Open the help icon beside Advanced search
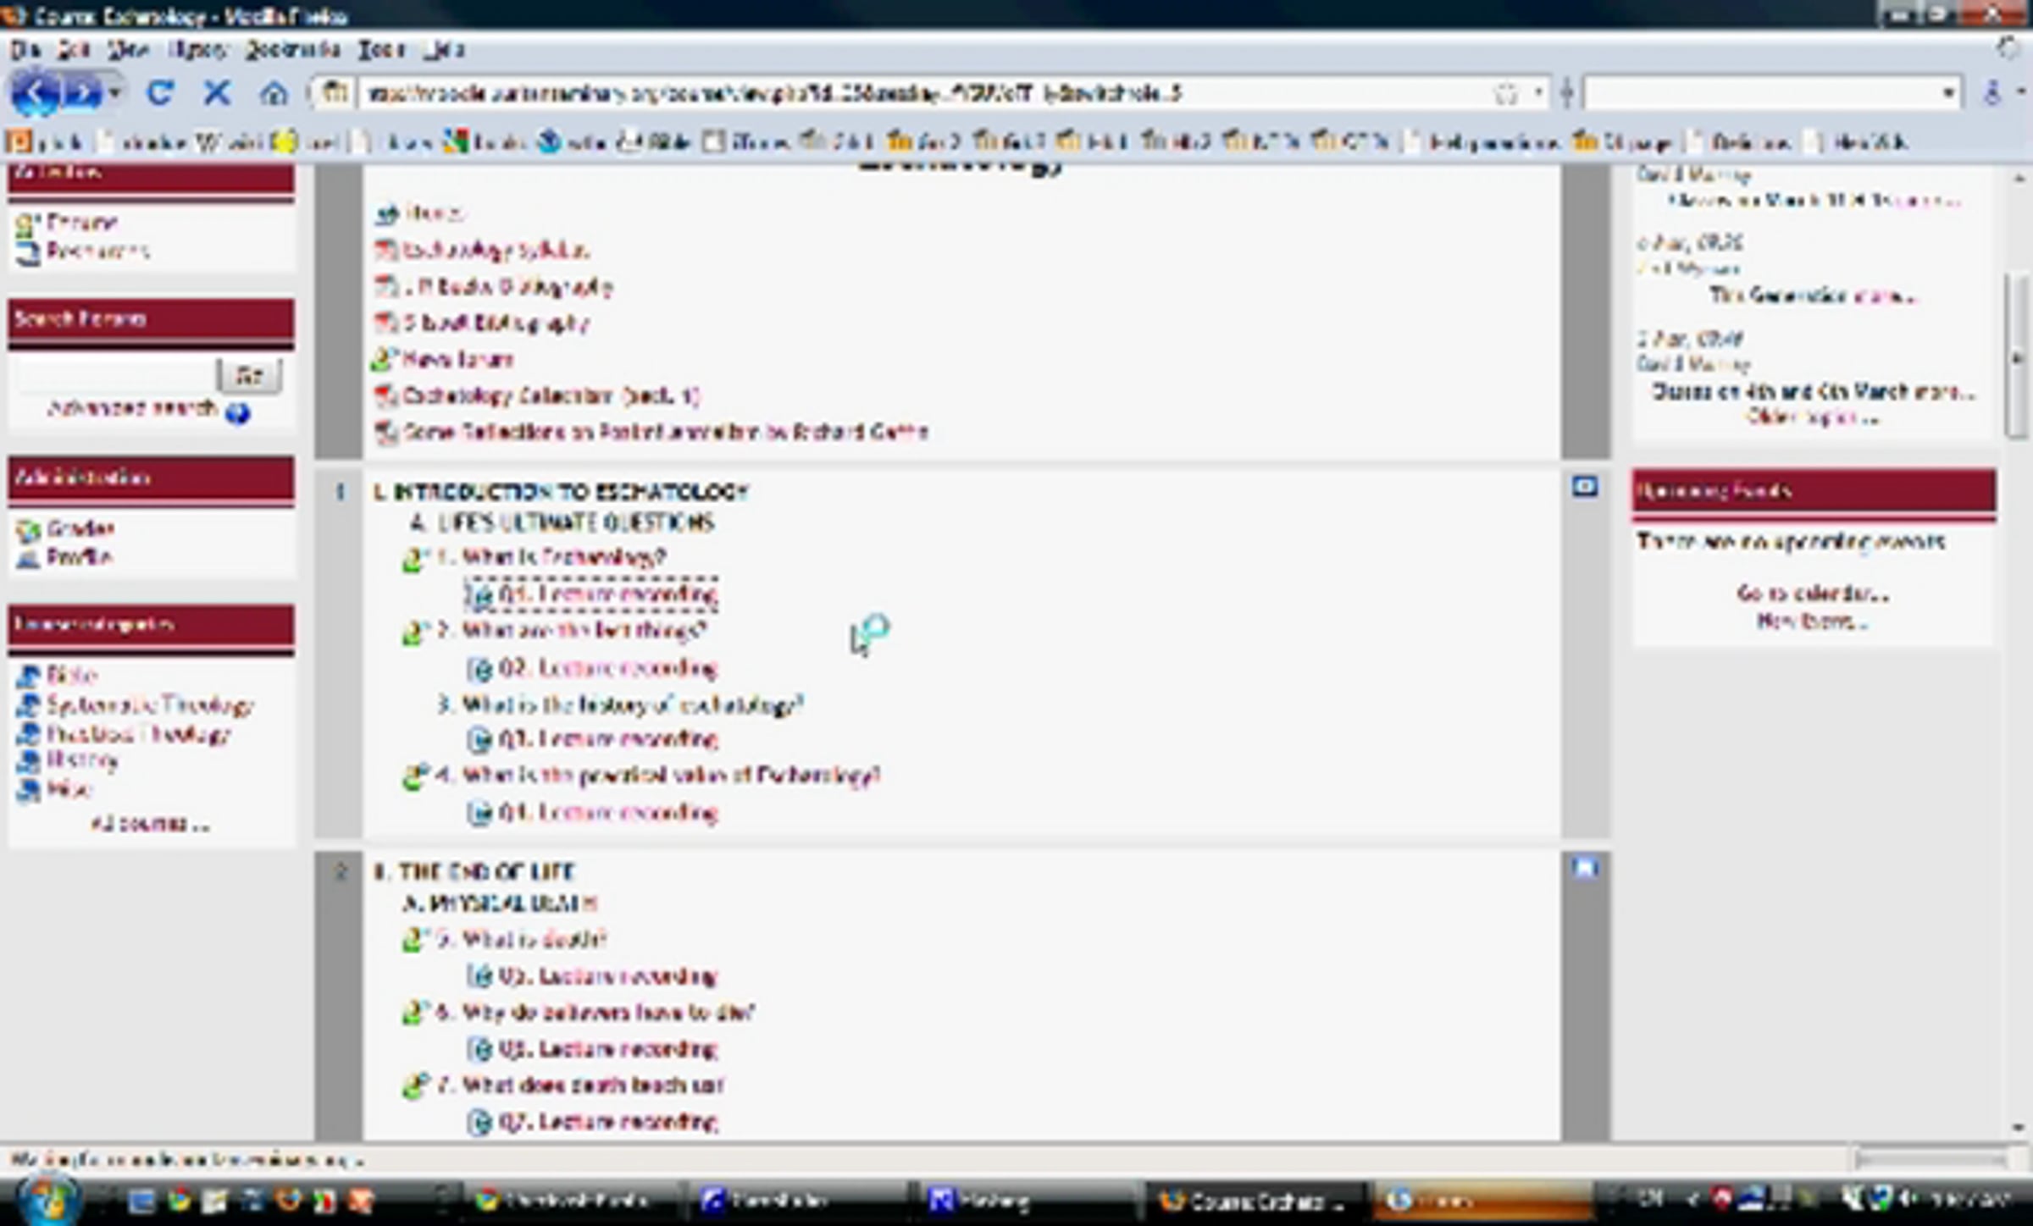 pyautogui.click(x=238, y=413)
